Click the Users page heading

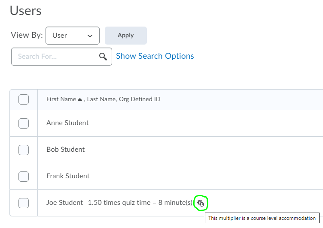[25, 11]
